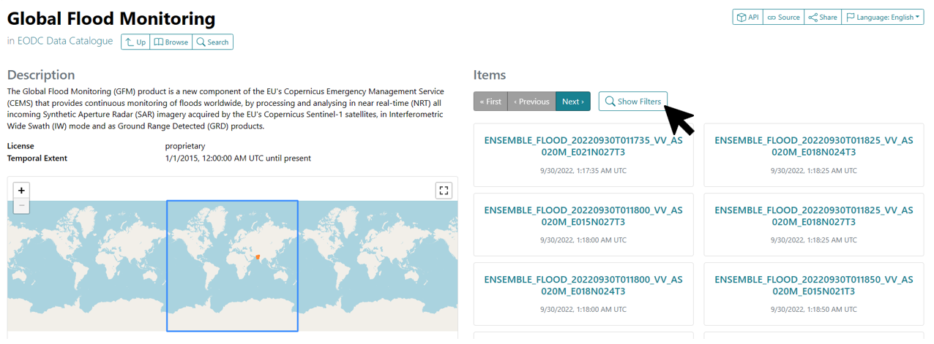This screenshot has width=934, height=344.
Task: Open the Source link button
Action: tap(783, 17)
